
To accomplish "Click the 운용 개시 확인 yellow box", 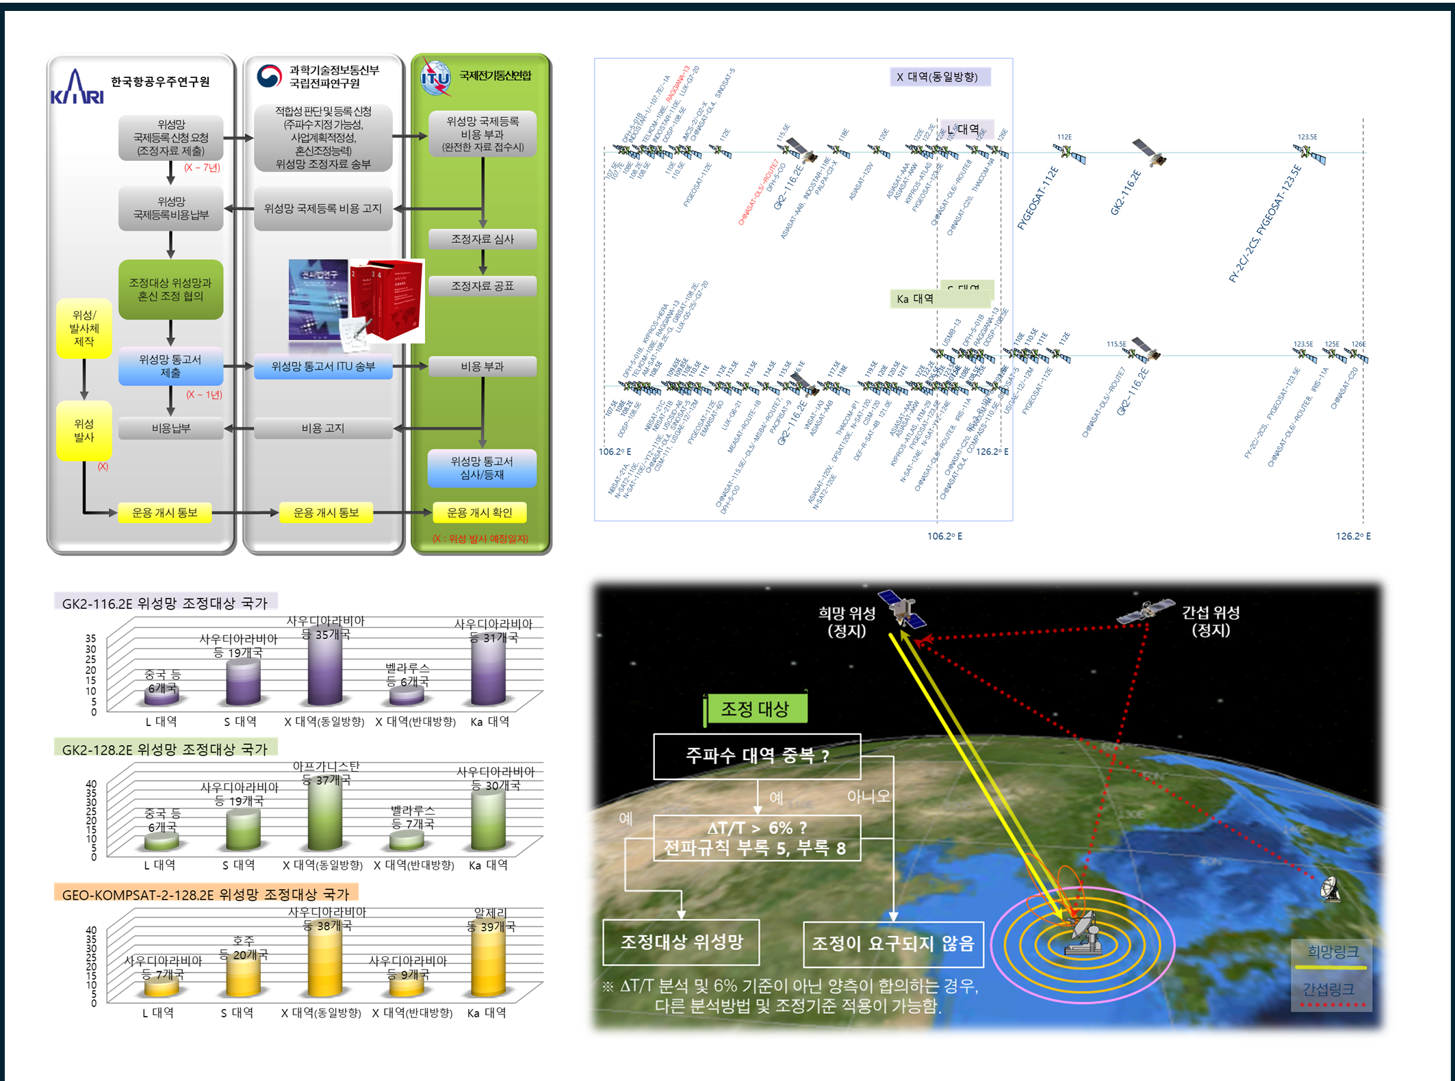I will [x=479, y=512].
